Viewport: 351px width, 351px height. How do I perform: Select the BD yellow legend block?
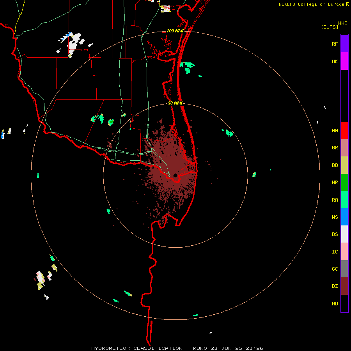pyautogui.click(x=344, y=165)
